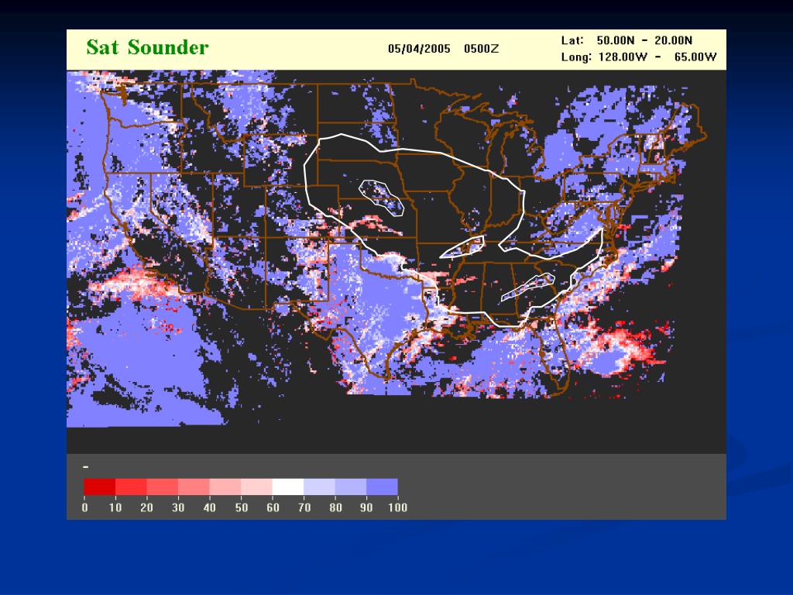Click the legend scale value 30

coord(178,507)
